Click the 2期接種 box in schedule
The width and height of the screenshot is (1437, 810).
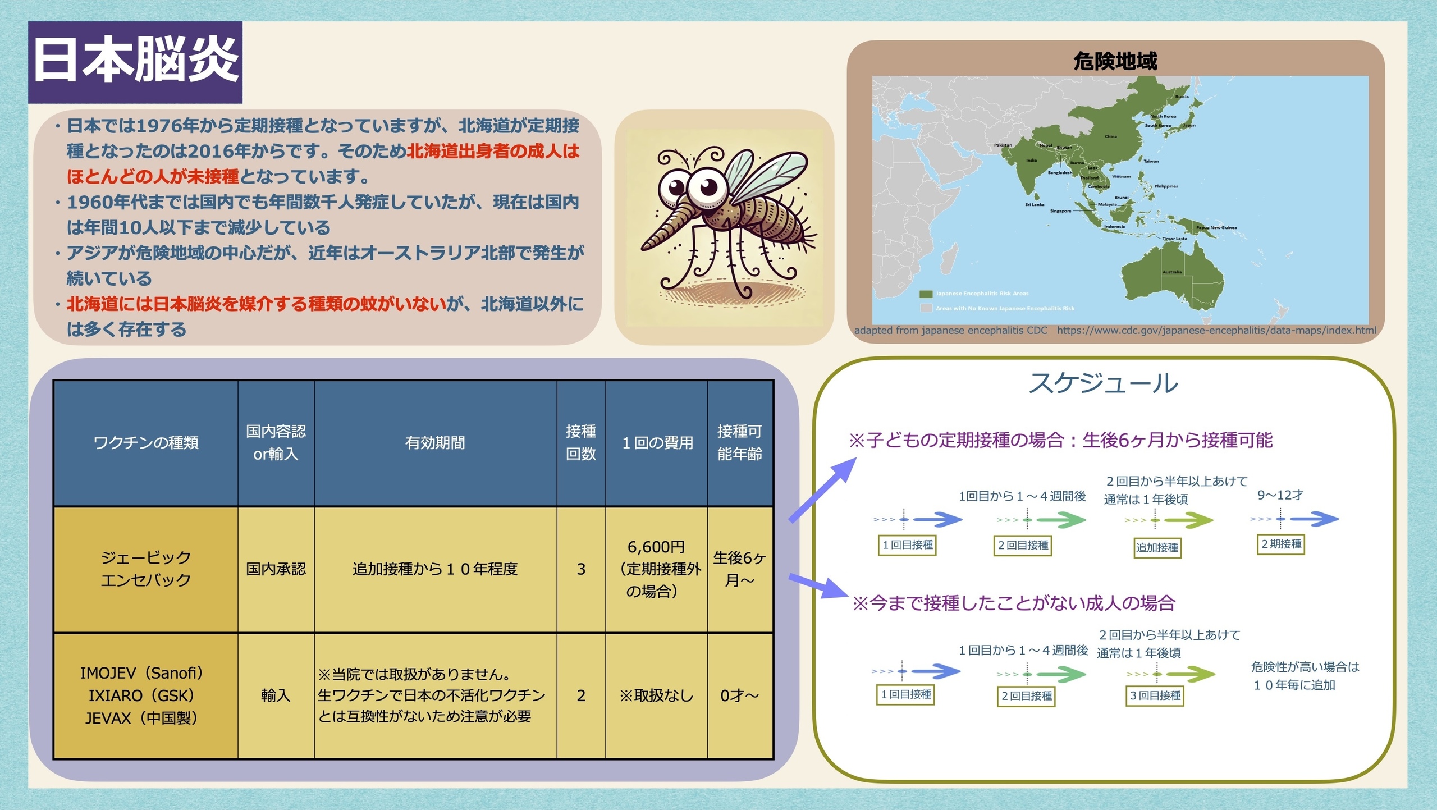(x=1281, y=544)
